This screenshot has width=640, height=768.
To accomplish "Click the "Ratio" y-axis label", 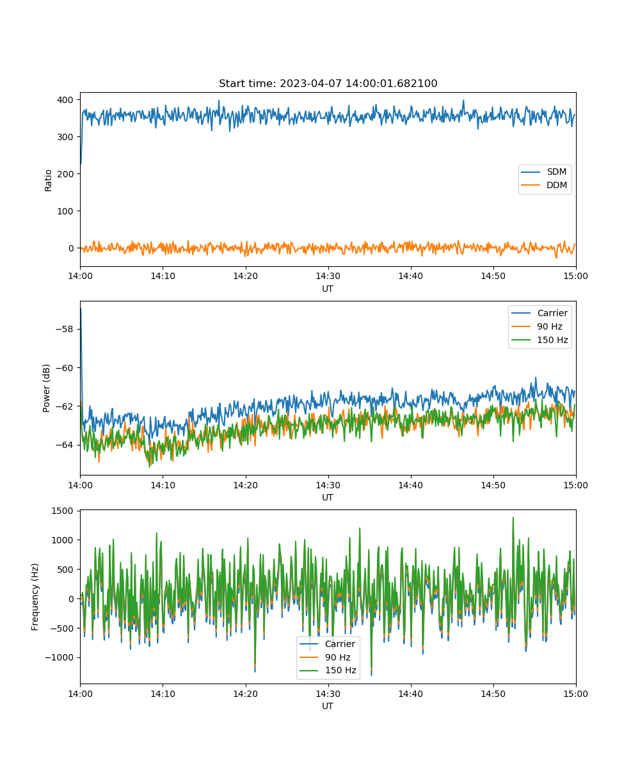I will (x=49, y=180).
